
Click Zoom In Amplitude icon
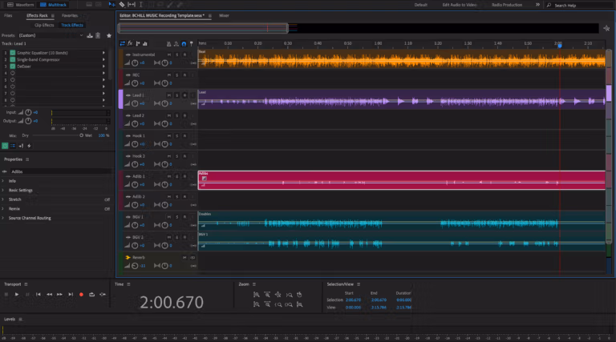pyautogui.click(x=256, y=295)
